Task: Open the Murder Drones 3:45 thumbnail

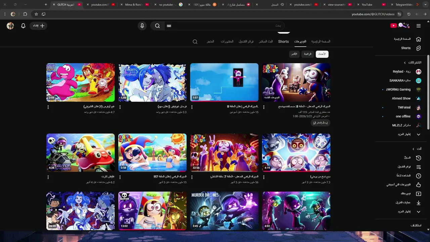Action: [224, 211]
